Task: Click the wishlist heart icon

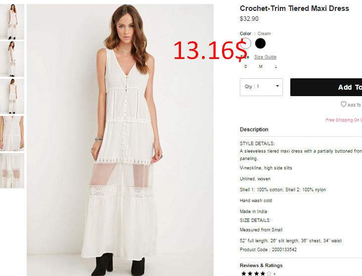Action: point(344,105)
